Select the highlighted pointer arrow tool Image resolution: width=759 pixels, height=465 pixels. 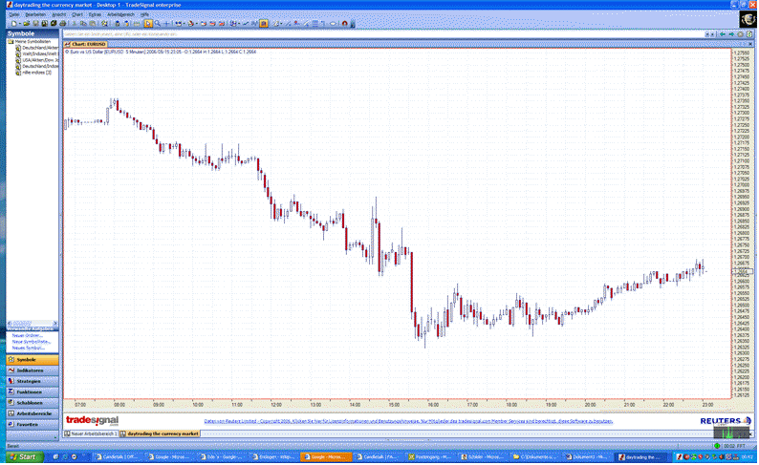(x=148, y=23)
